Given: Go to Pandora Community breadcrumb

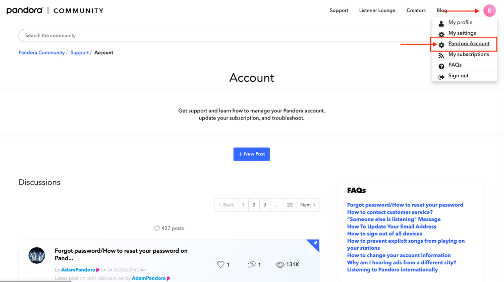Looking at the screenshot, I should [x=41, y=52].
